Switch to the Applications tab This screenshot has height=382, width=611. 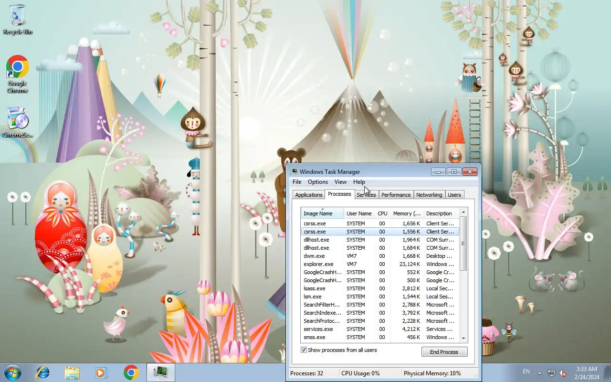click(309, 195)
